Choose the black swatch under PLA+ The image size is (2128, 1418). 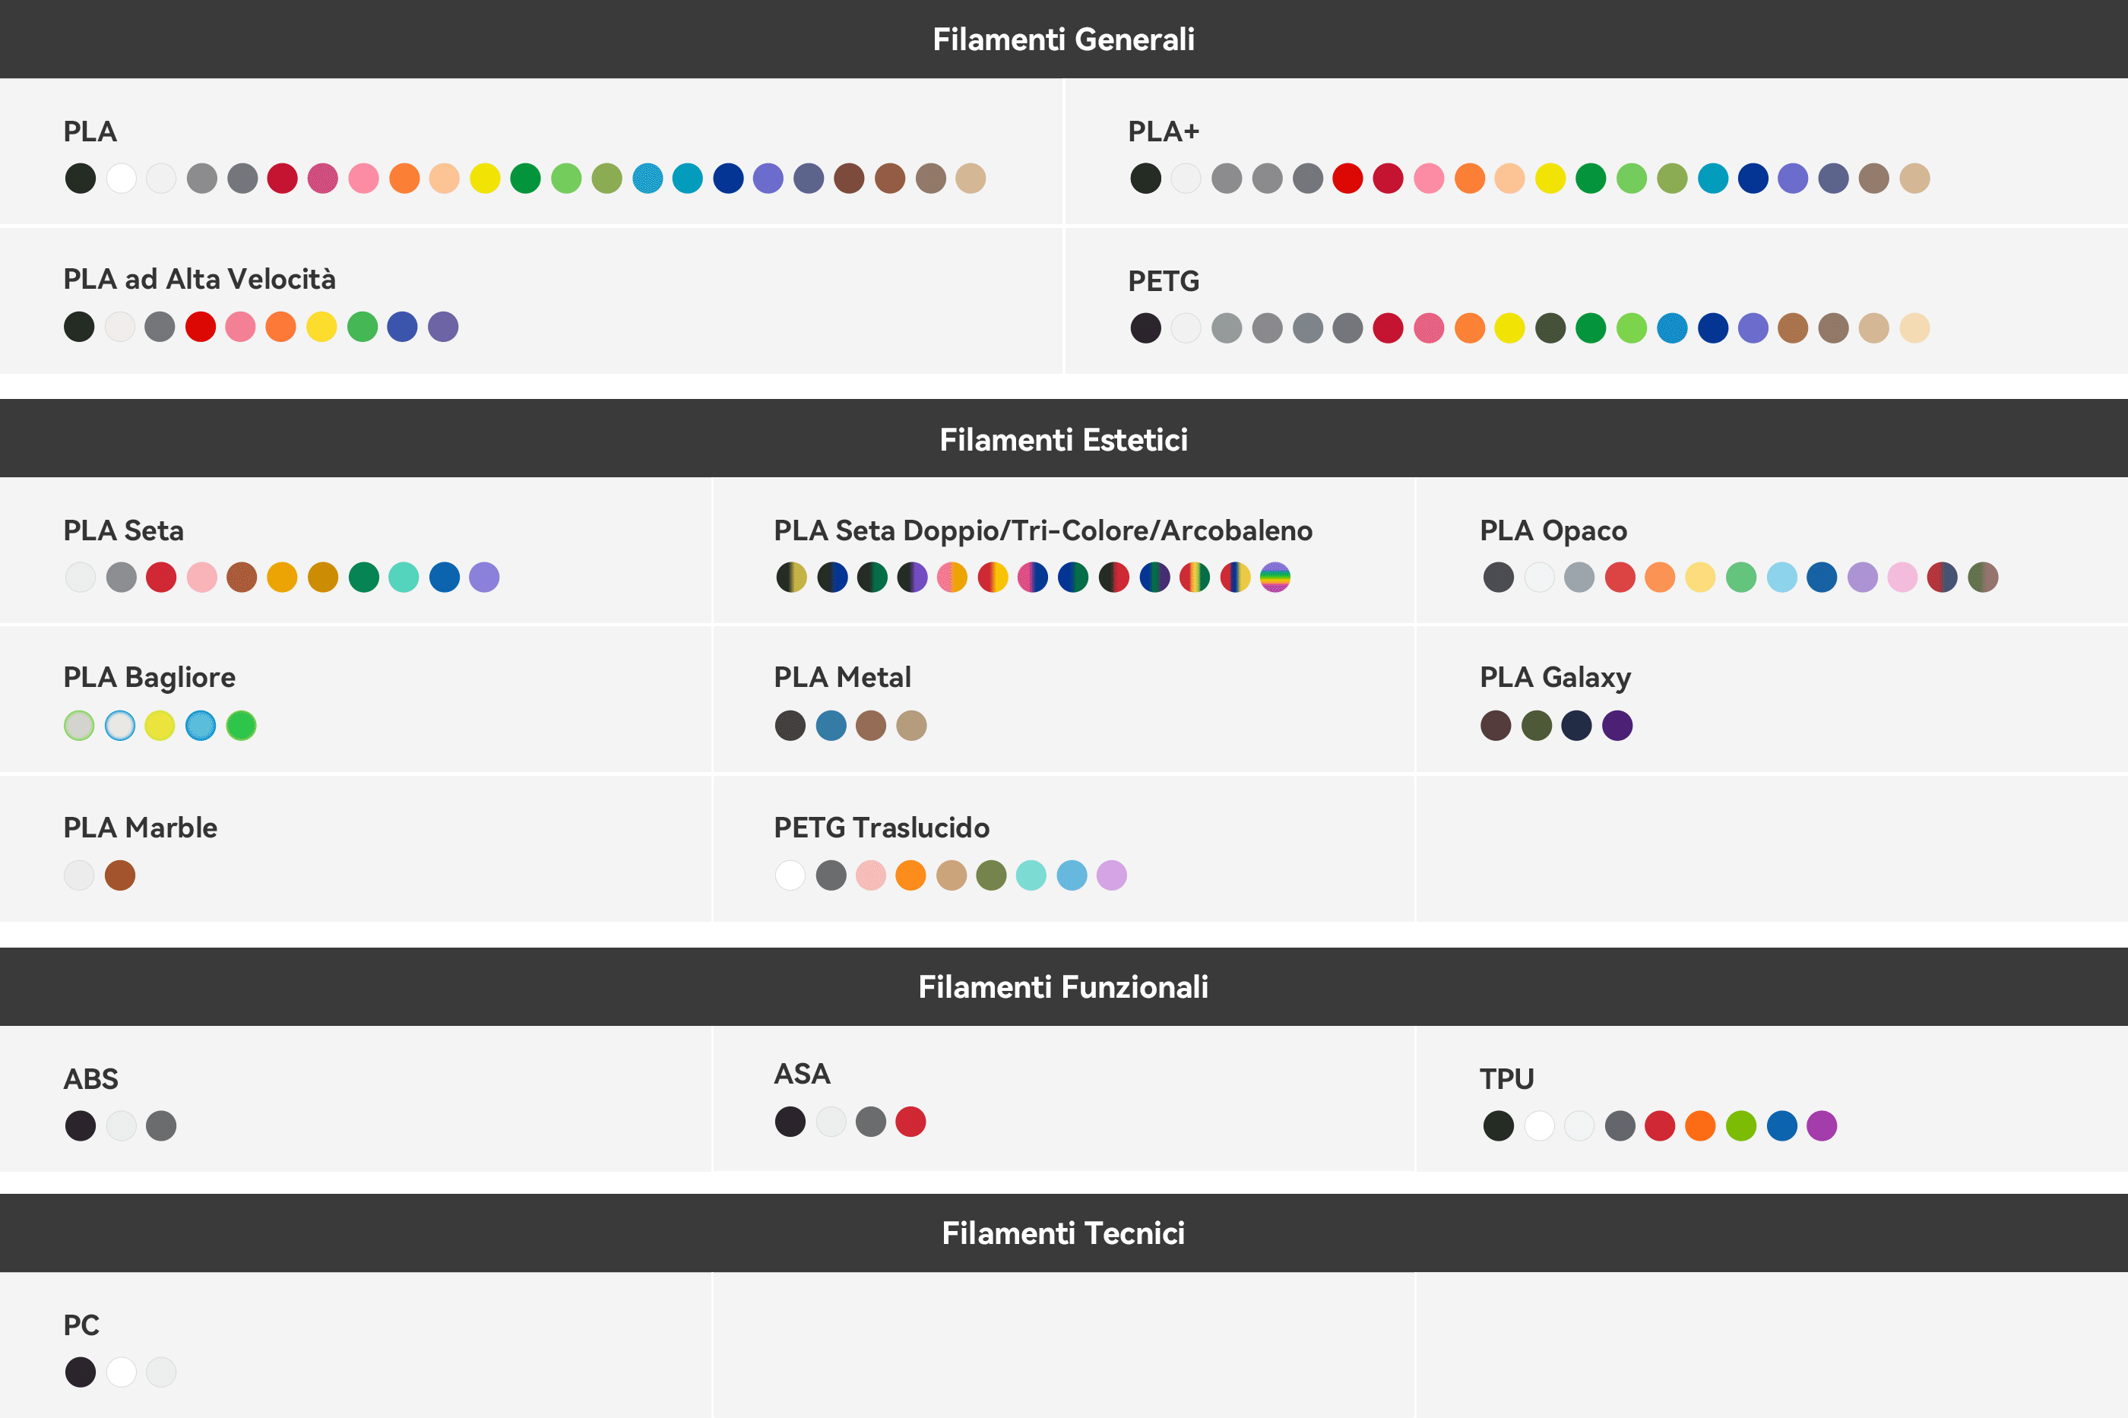[1145, 178]
